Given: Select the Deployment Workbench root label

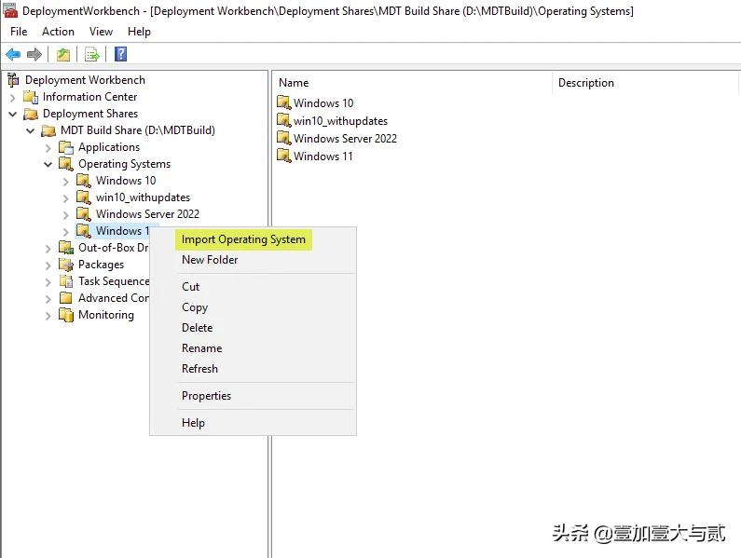Looking at the screenshot, I should click(85, 80).
